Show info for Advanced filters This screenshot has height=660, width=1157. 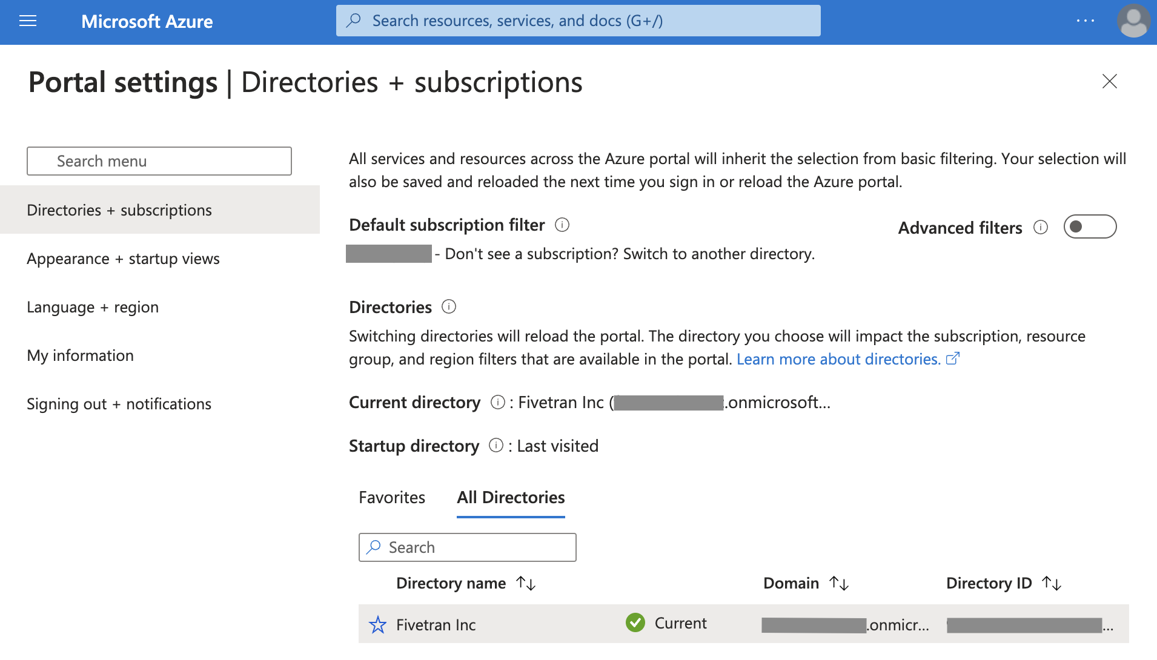pos(1041,227)
